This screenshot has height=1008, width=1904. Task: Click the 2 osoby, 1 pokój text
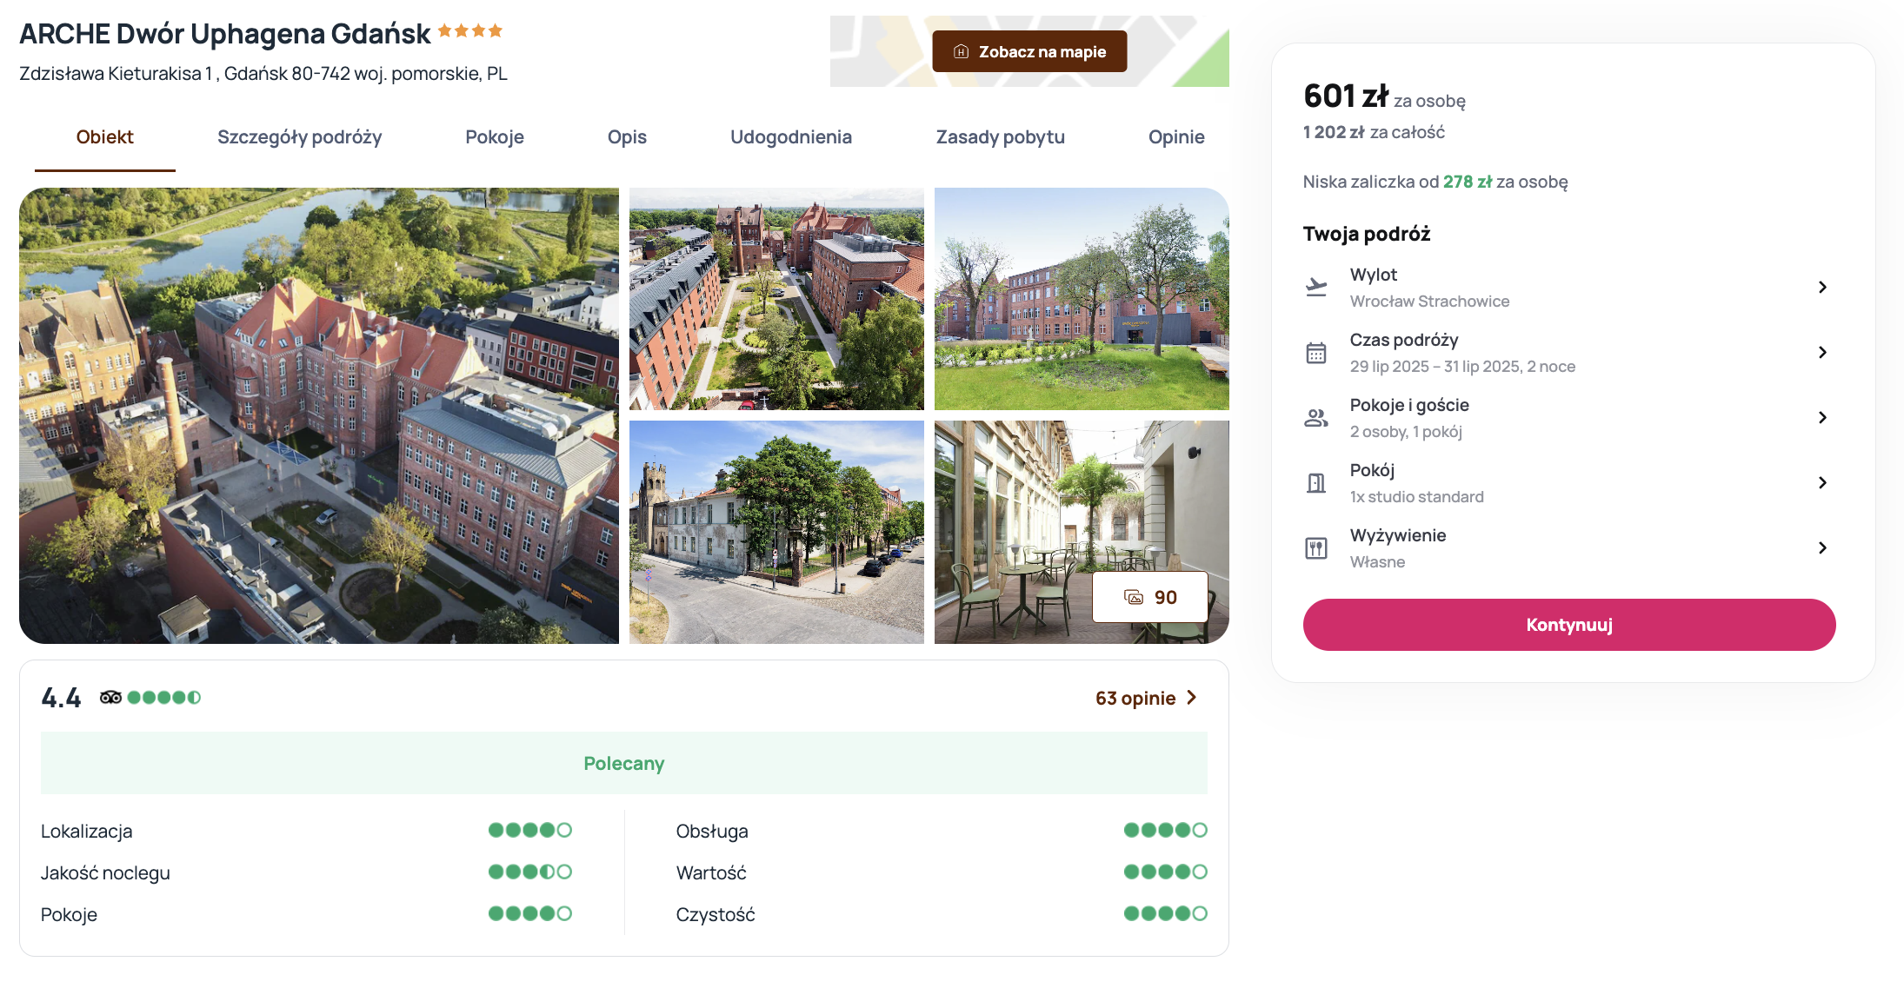click(1406, 432)
